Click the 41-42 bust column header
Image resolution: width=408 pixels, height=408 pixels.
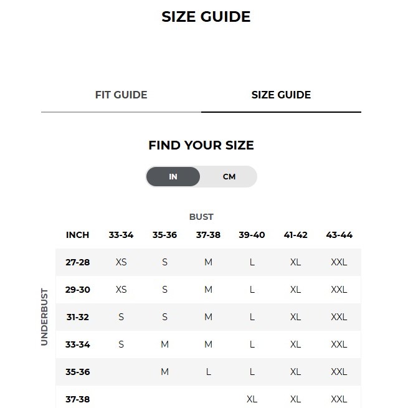pyautogui.click(x=296, y=235)
